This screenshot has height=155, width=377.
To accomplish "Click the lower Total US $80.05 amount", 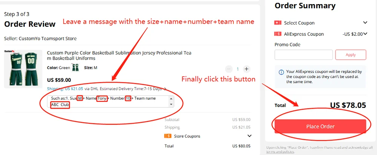I will 241,146.
